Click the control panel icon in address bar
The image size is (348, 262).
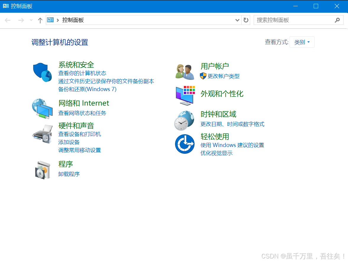click(50, 20)
